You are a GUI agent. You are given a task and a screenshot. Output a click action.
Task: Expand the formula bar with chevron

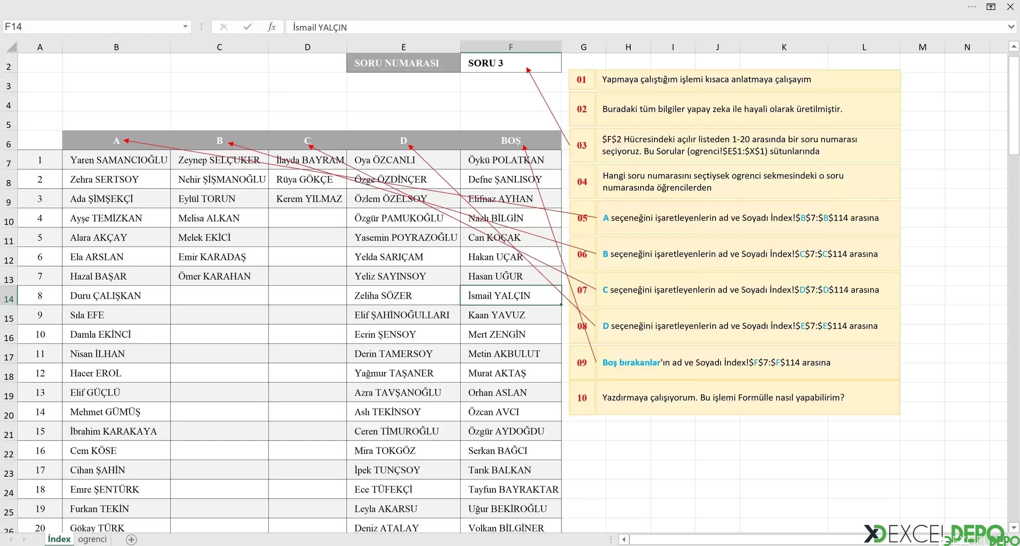(1011, 27)
